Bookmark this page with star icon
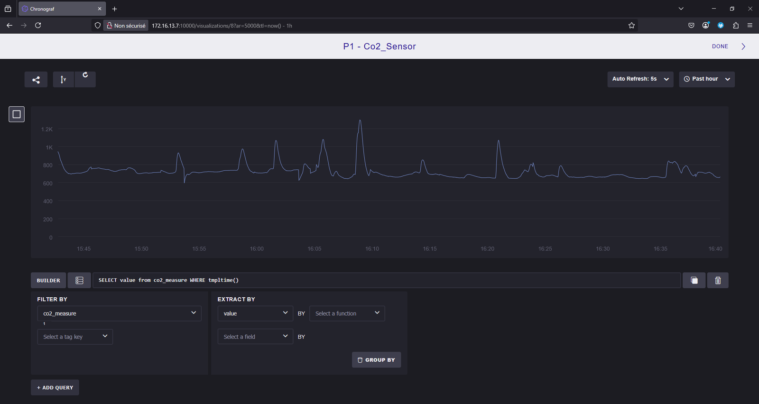The image size is (759, 404). (631, 26)
